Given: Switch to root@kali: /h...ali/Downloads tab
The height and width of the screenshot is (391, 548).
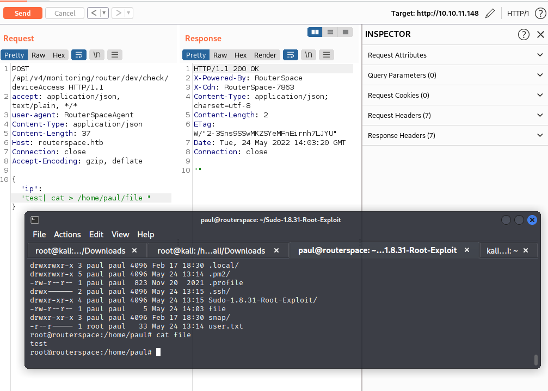Looking at the screenshot, I should pyautogui.click(x=211, y=251).
